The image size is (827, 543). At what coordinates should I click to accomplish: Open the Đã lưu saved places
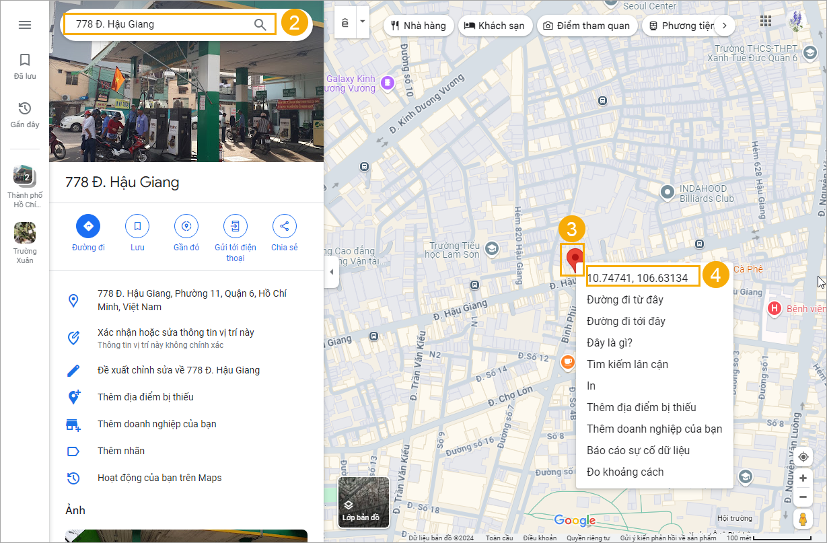[25, 67]
